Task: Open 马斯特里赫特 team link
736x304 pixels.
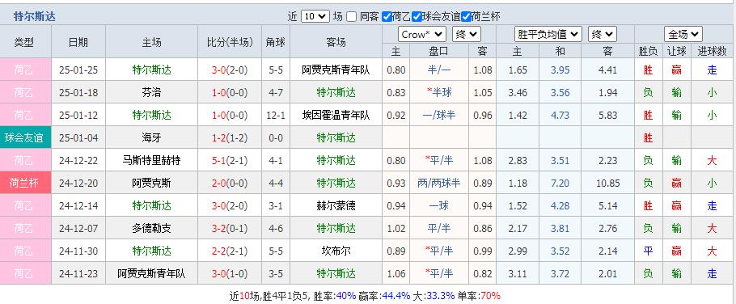Action: tap(151, 160)
